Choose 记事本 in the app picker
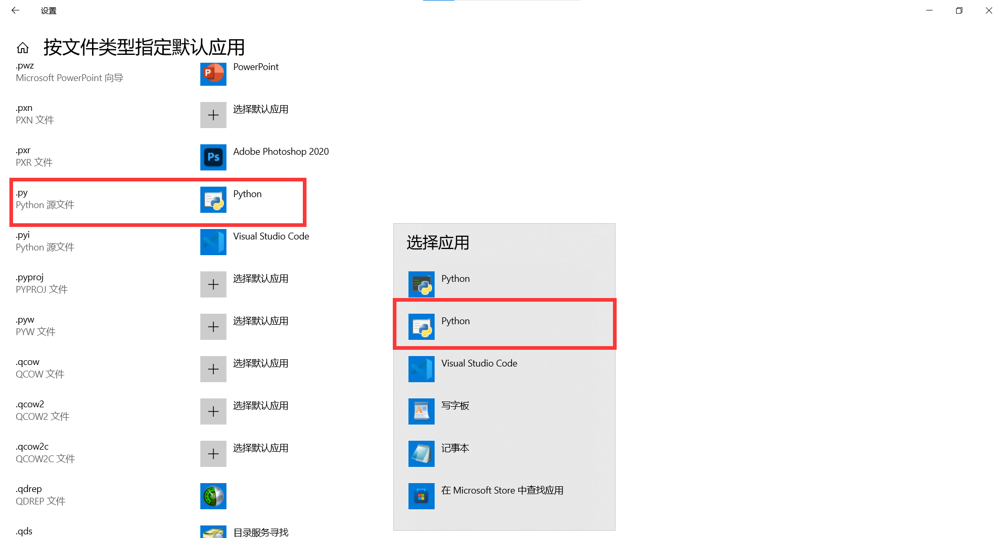Image resolution: width=1000 pixels, height=538 pixels. coord(504,454)
